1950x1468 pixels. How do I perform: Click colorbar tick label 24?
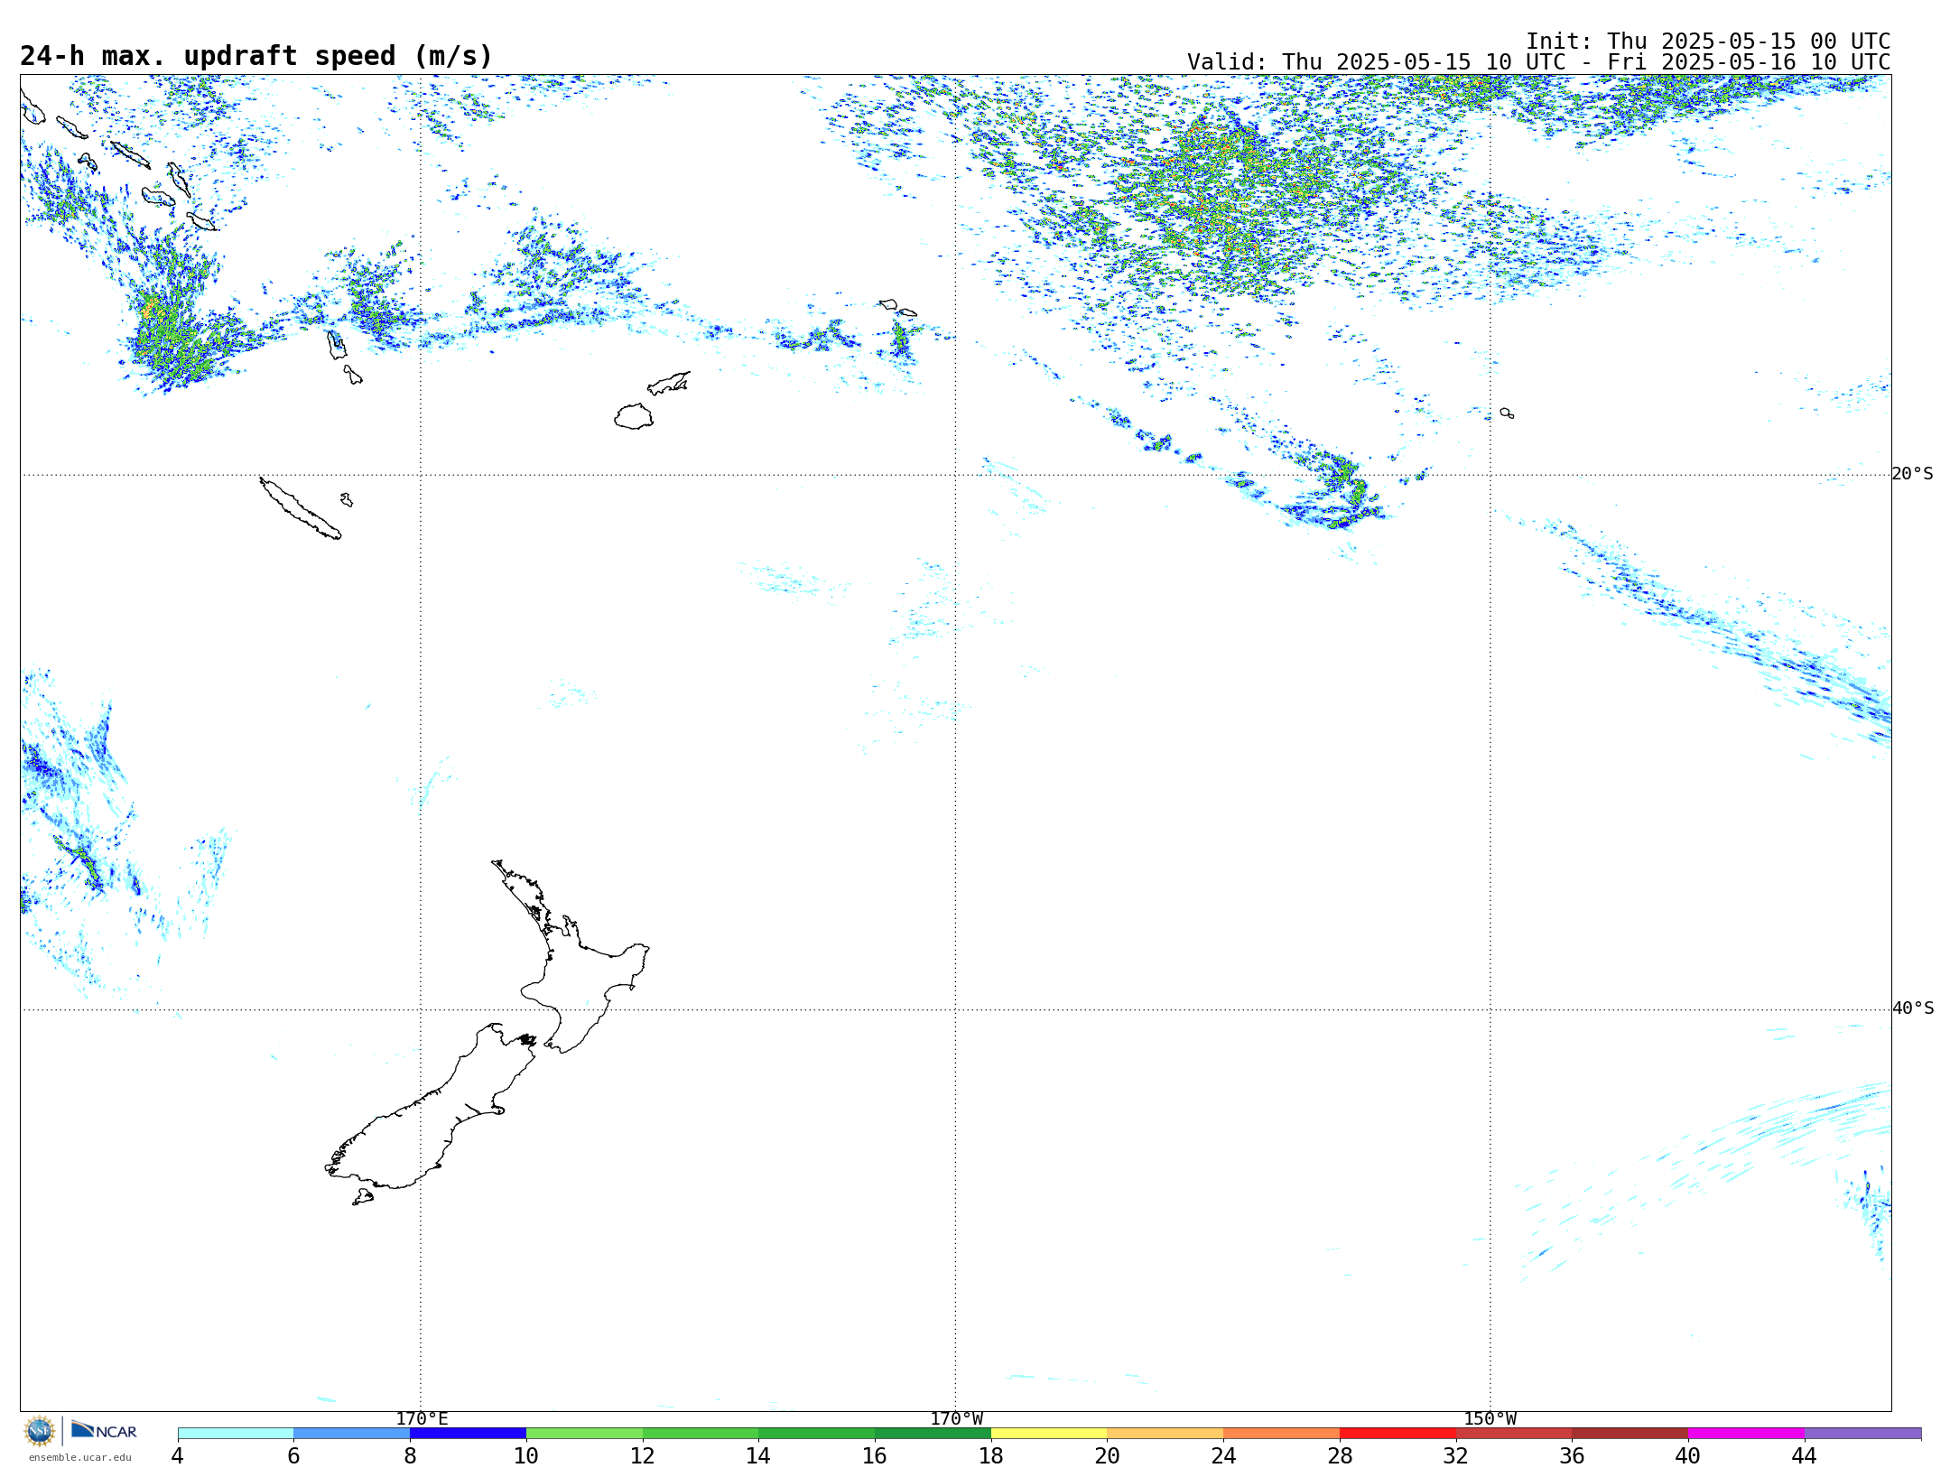[x=1223, y=1455]
